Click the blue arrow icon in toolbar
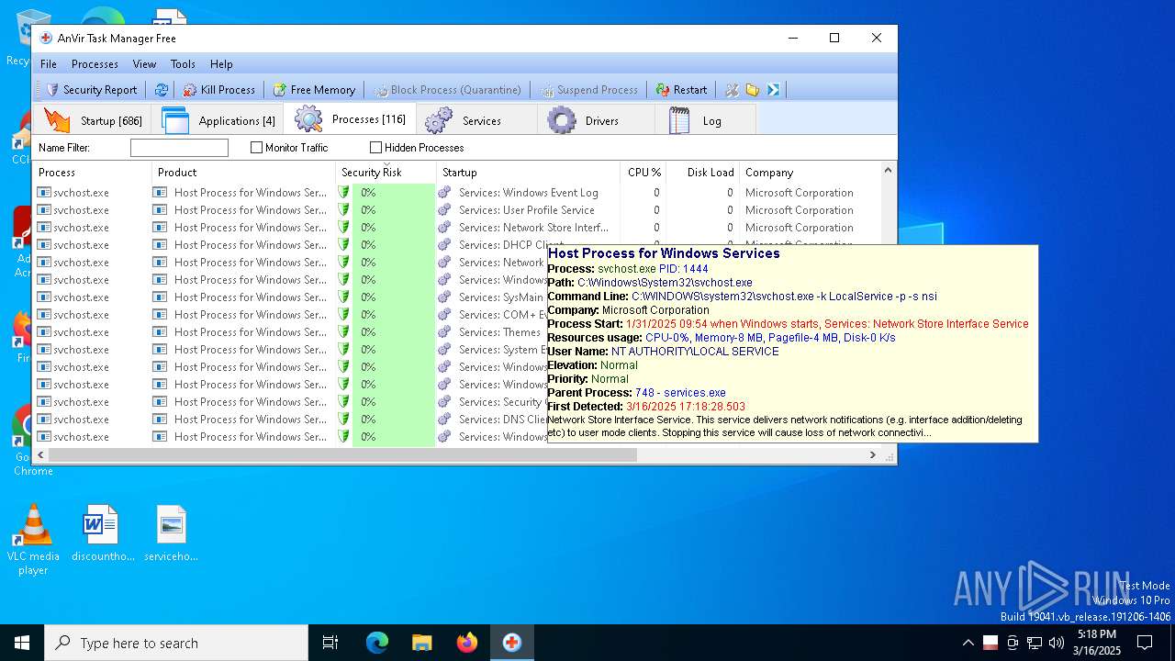Screen dimensions: 1175x661 point(774,90)
